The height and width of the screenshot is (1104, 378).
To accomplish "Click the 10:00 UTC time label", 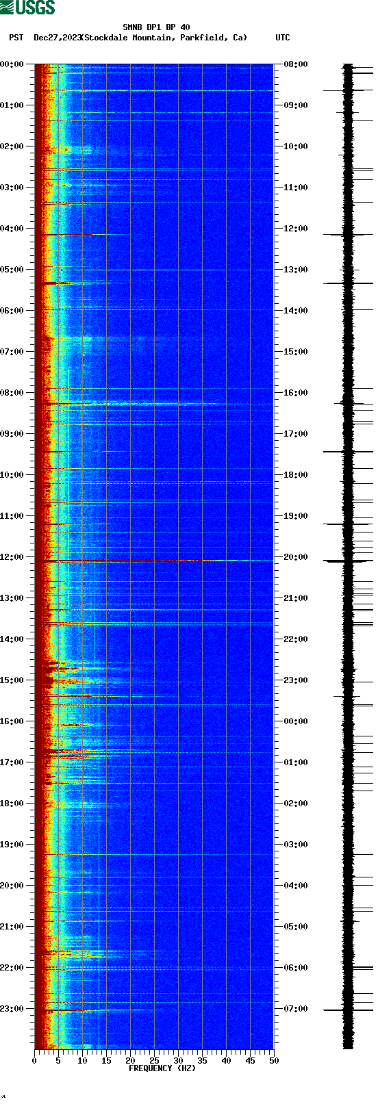I will point(295,146).
